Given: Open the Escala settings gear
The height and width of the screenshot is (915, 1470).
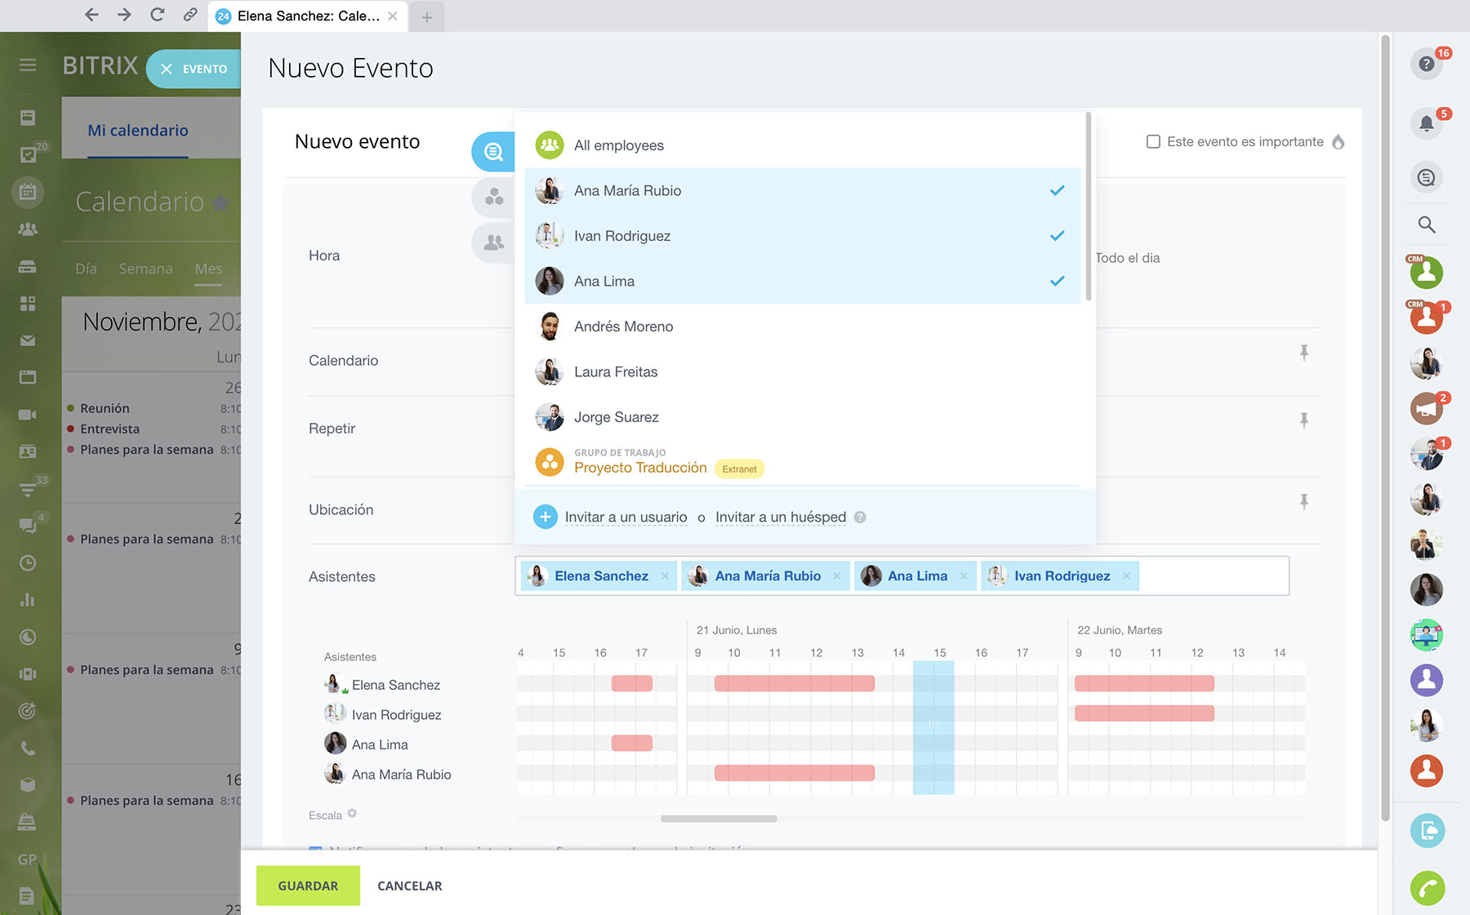Looking at the screenshot, I should 352,814.
